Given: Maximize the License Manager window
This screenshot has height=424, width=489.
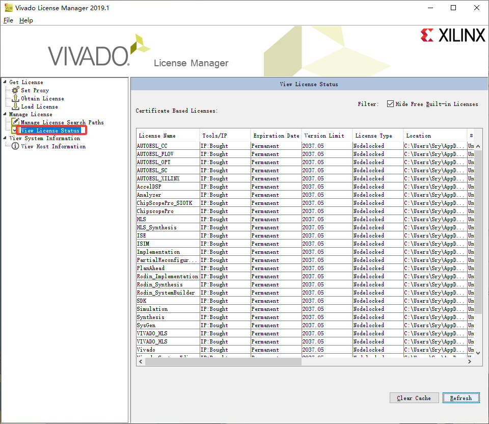Looking at the screenshot, I should tap(453, 8).
